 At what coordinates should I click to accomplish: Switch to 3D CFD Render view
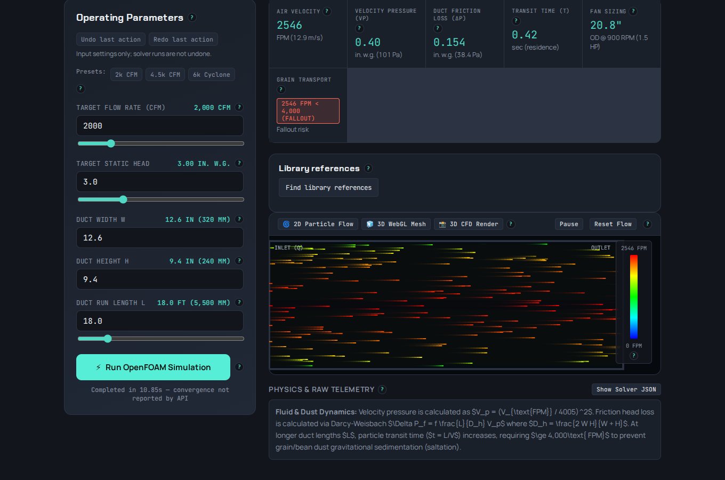[x=469, y=224]
